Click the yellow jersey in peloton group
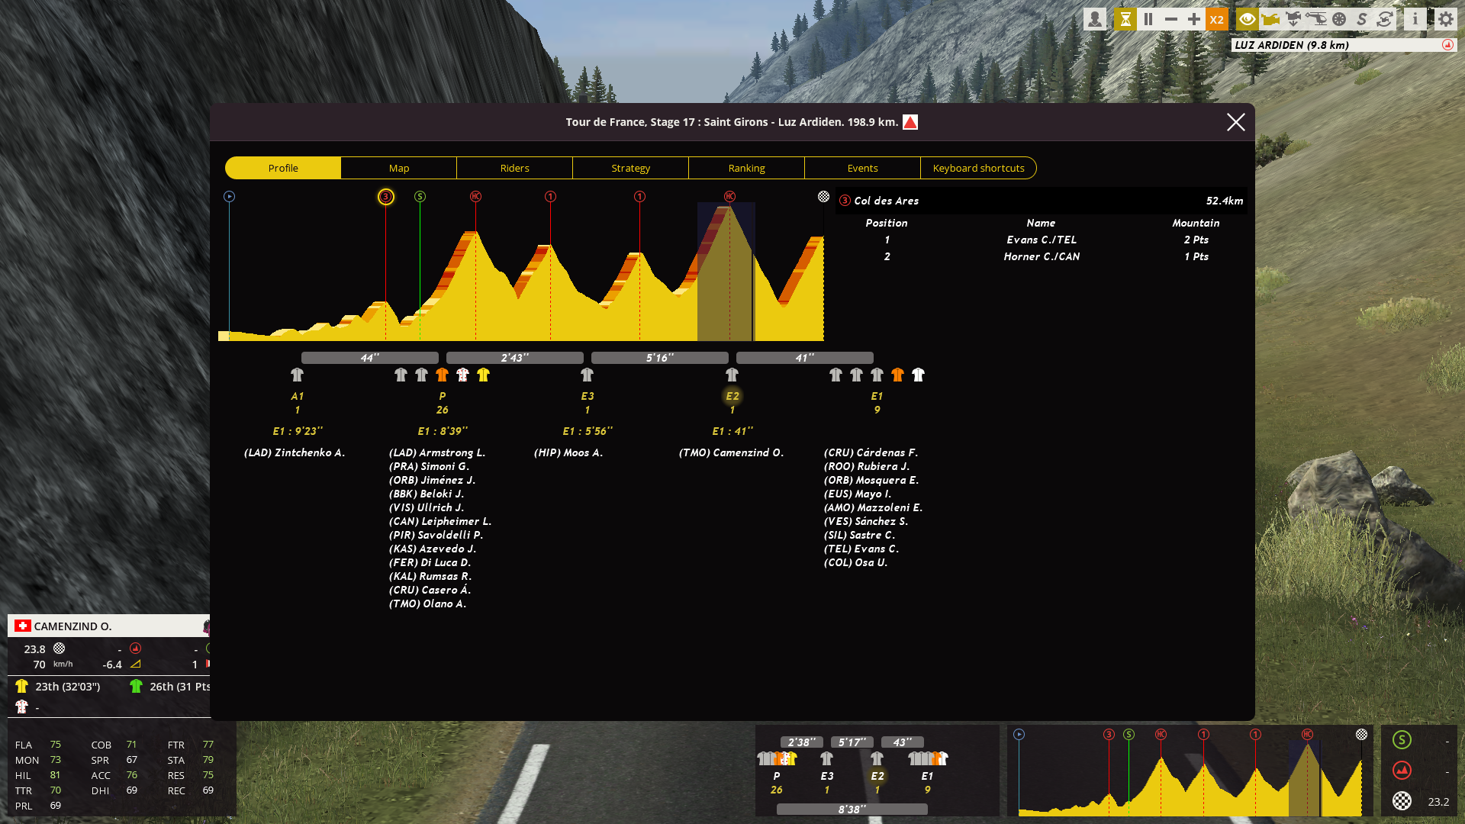Screen dimensions: 1465x824 click(x=483, y=375)
